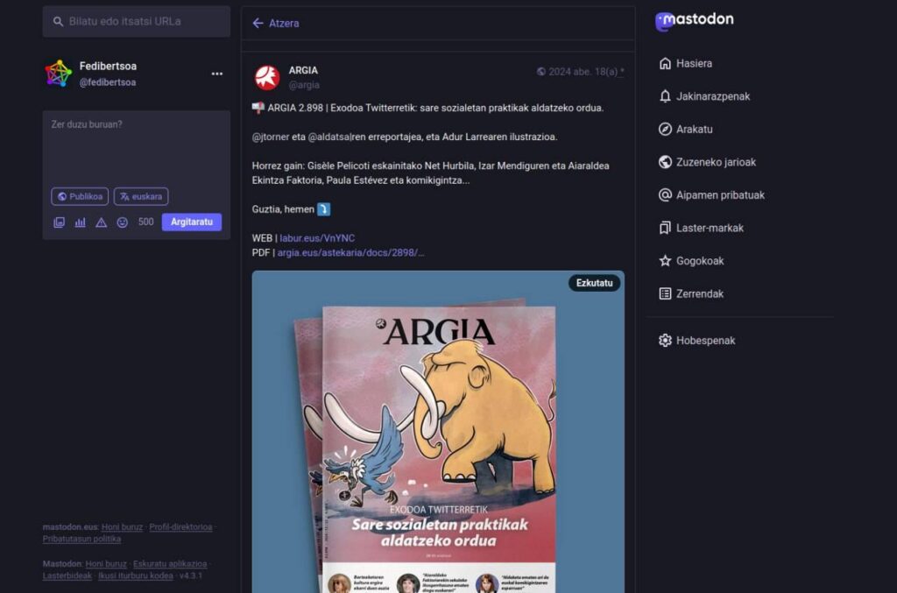Open Fedibertsoa account three-dots menu
This screenshot has height=593, width=897.
tap(216, 74)
